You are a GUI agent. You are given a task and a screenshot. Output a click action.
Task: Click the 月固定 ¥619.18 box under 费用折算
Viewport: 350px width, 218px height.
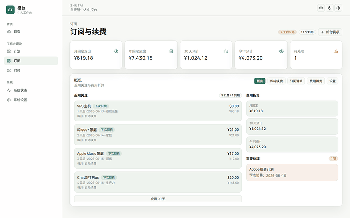tap(292, 108)
